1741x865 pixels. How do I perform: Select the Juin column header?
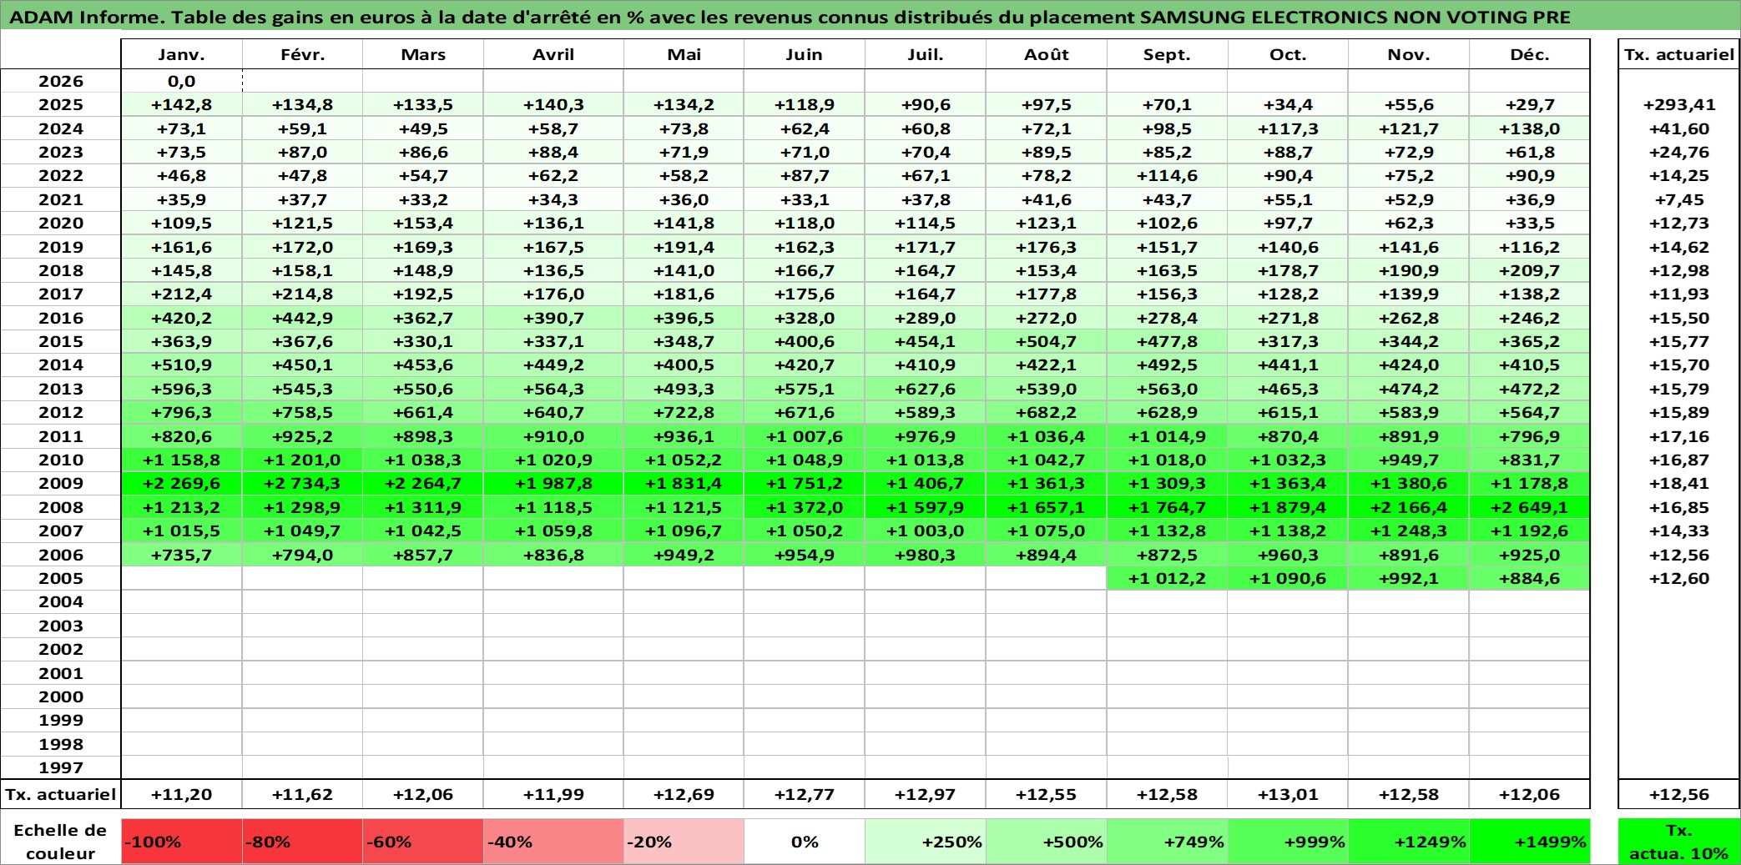pyautogui.click(x=804, y=54)
